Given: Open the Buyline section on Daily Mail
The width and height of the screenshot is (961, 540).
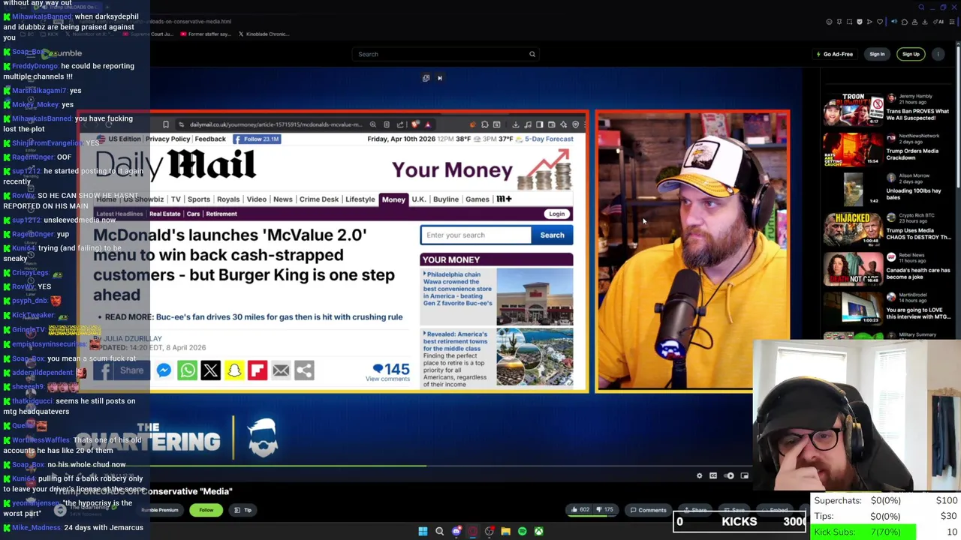Looking at the screenshot, I should tap(445, 199).
